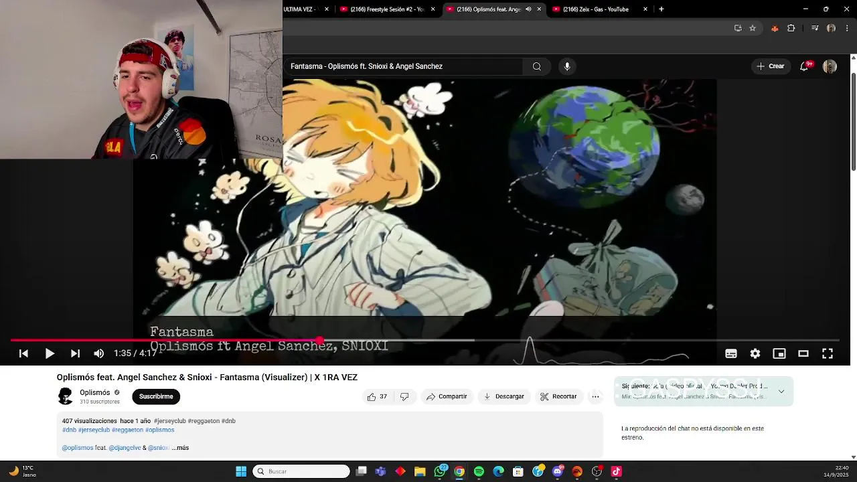This screenshot has height=482, width=857.
Task: Play the paused Fantasma video
Action: [x=50, y=353]
